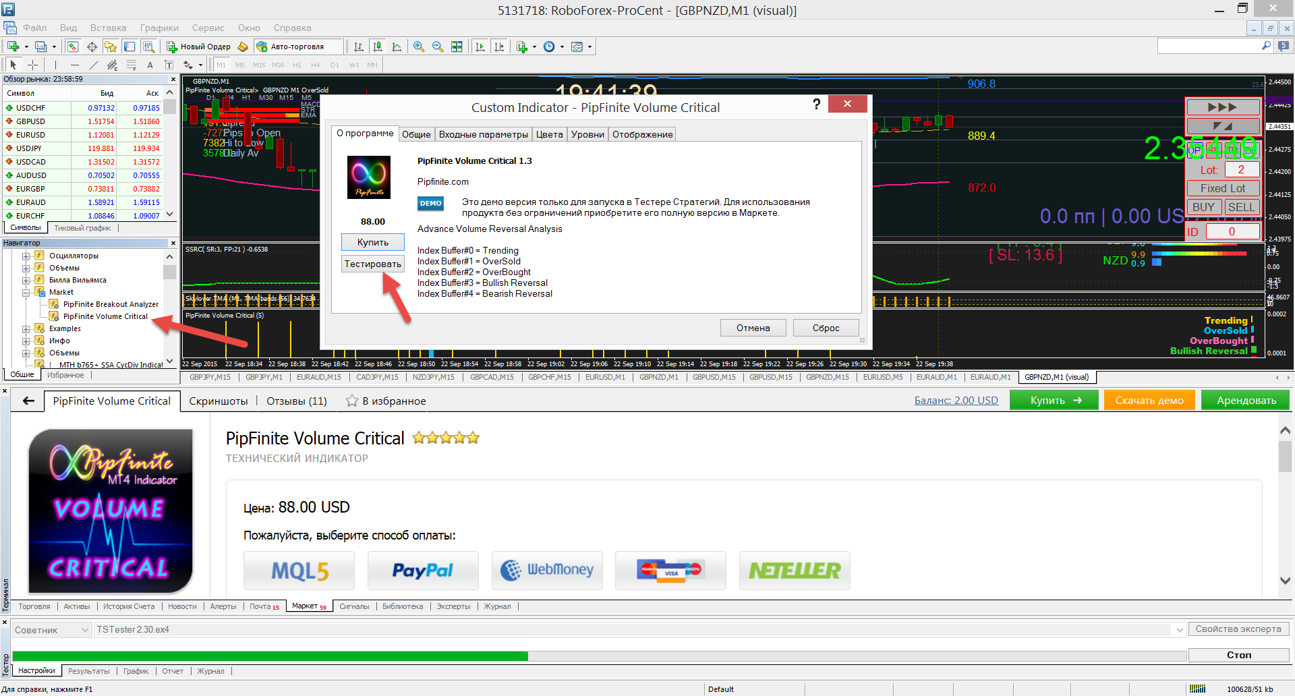The width and height of the screenshot is (1295, 696).
Task: Select PipFinite Breakout Analyzer in Navigator
Action: (111, 304)
